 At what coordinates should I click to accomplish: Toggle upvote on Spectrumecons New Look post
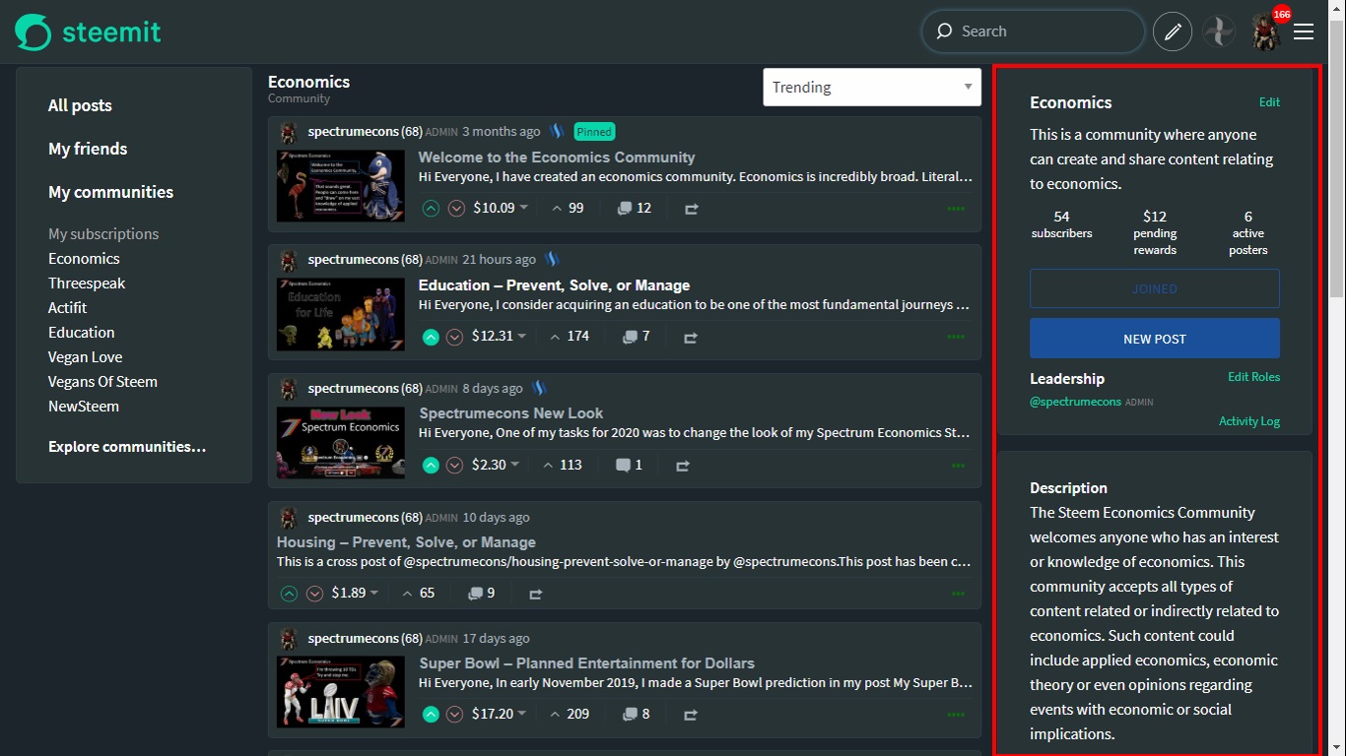point(431,466)
